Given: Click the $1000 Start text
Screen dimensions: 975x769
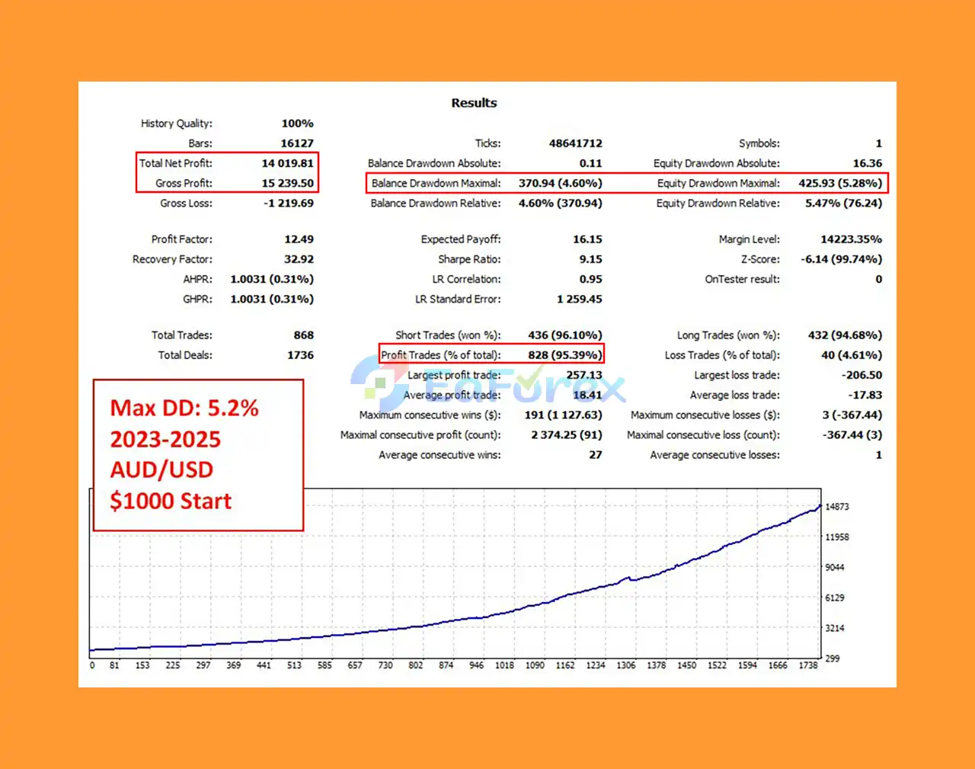Looking at the screenshot, I should pos(171,501).
